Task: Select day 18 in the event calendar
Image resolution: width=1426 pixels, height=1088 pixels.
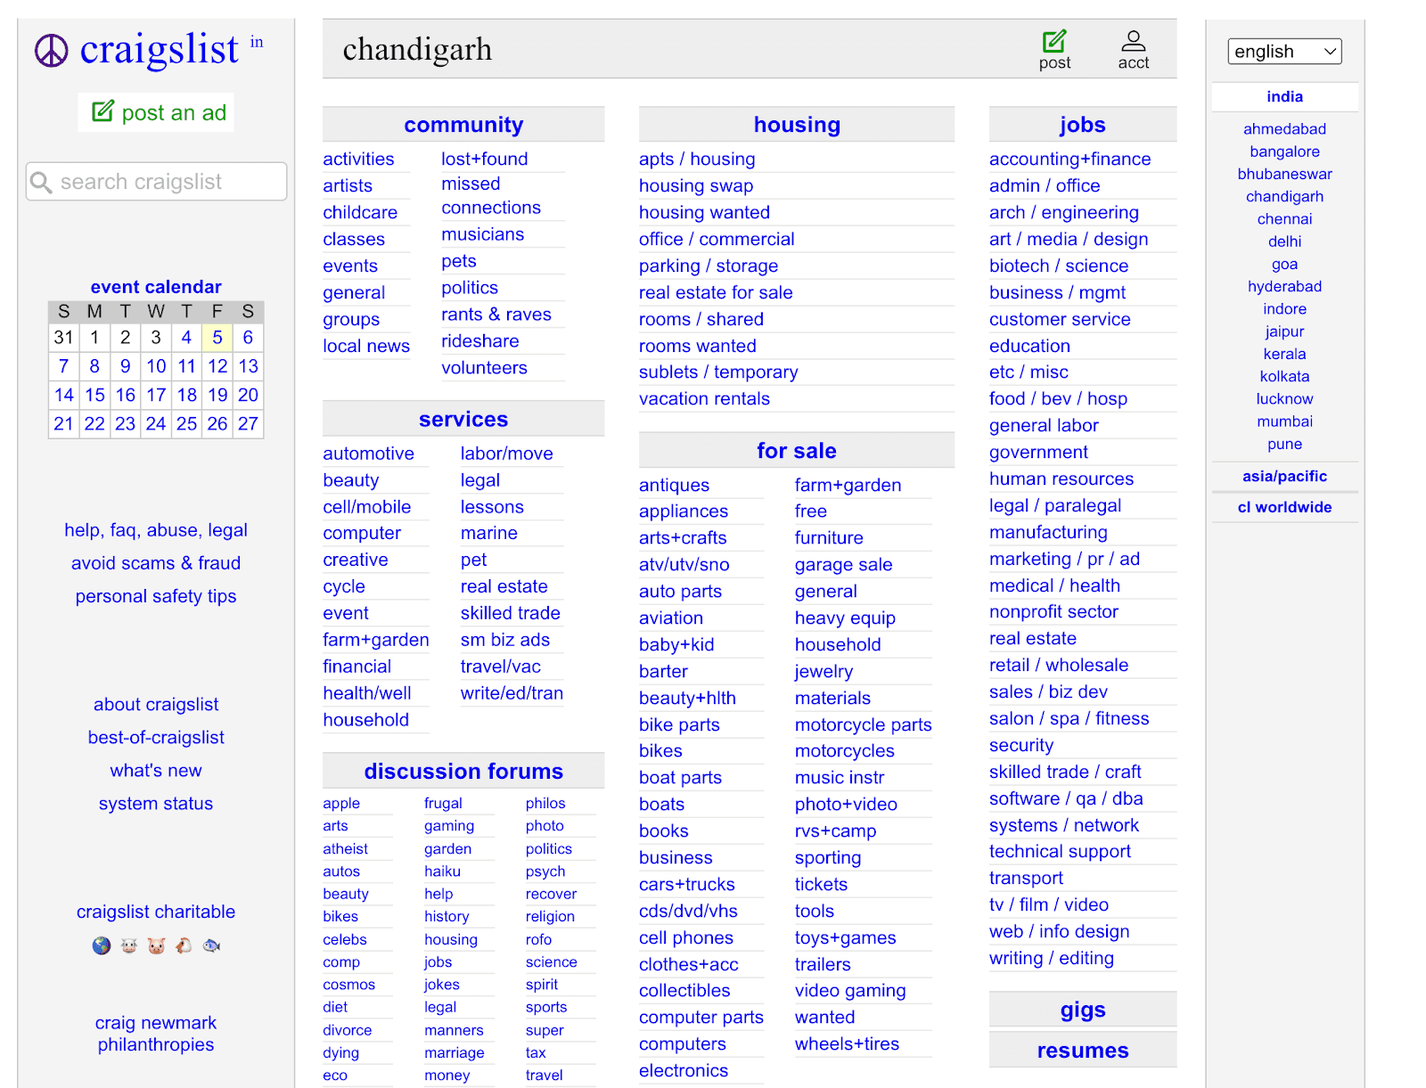Action: (x=186, y=395)
